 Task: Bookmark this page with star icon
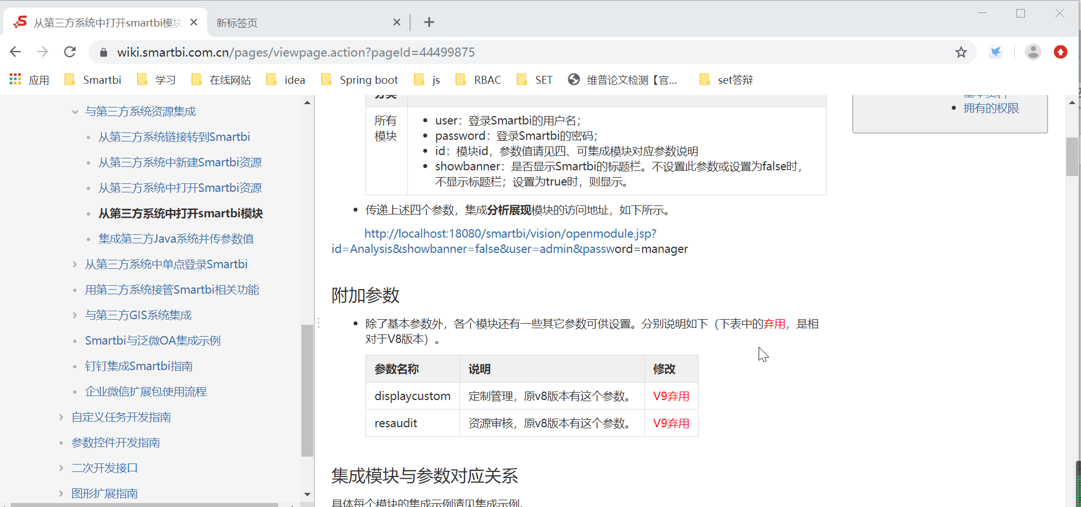click(961, 52)
